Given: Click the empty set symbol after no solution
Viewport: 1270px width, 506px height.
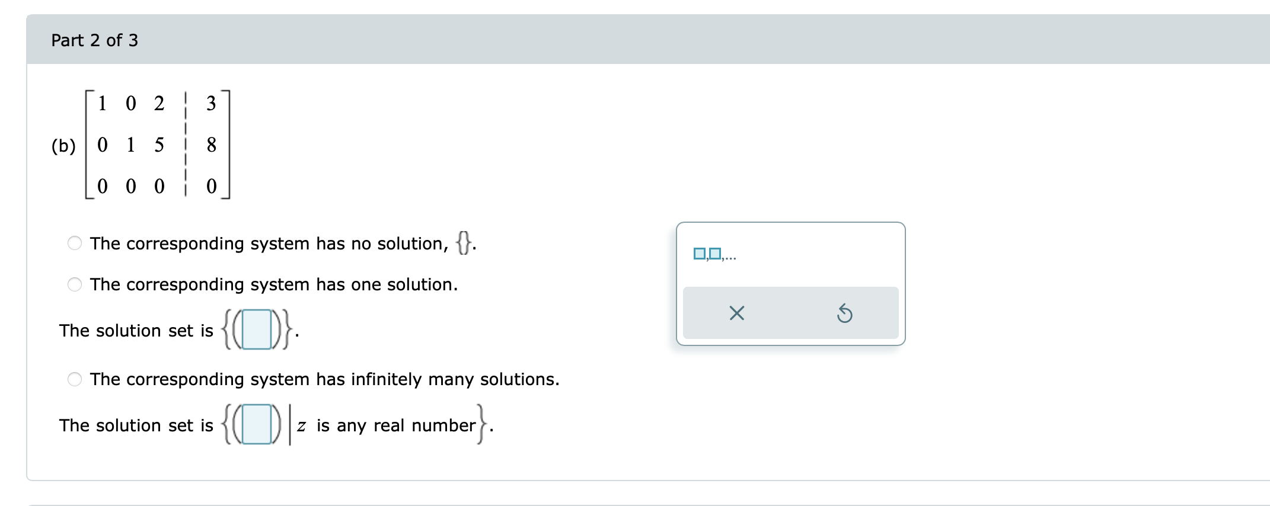Looking at the screenshot, I should point(464,242).
